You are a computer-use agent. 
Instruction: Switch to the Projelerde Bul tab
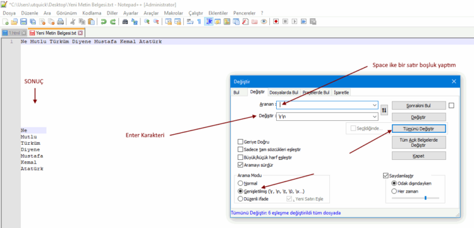[x=316, y=93]
